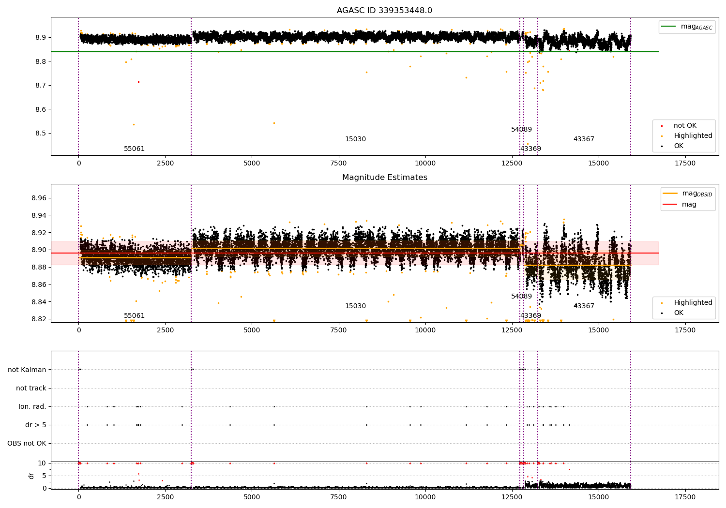
Task: Click the 2500 x-axis tick of the bottom plot
Action: point(165,497)
